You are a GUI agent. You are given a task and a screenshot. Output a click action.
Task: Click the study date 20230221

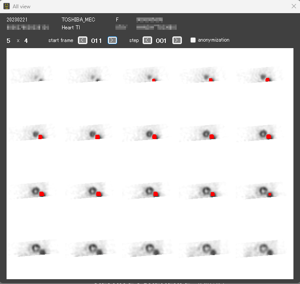[x=17, y=20]
